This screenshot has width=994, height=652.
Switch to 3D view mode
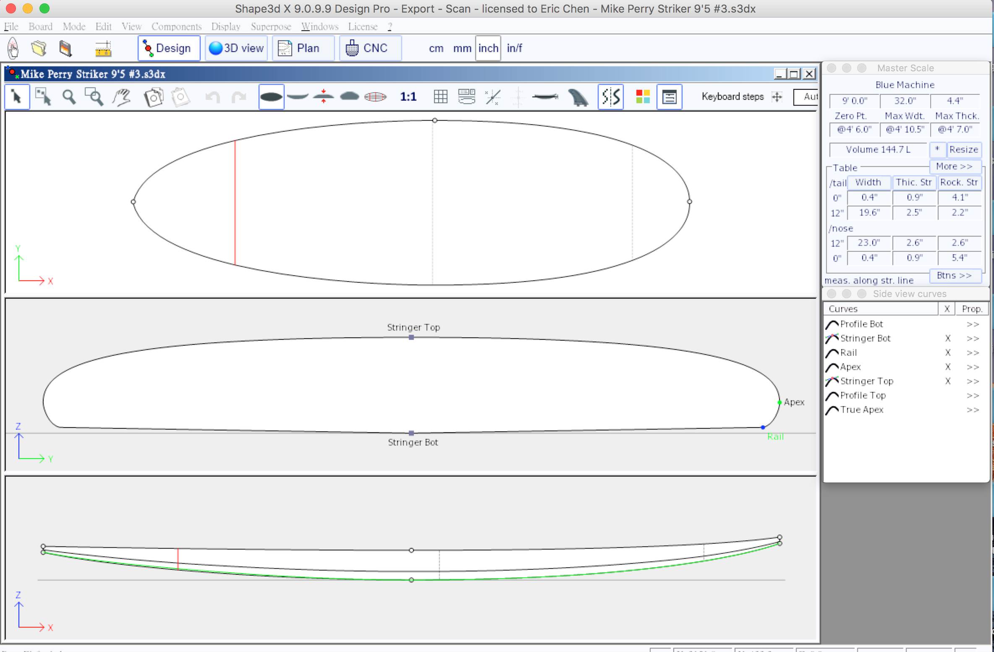[236, 48]
